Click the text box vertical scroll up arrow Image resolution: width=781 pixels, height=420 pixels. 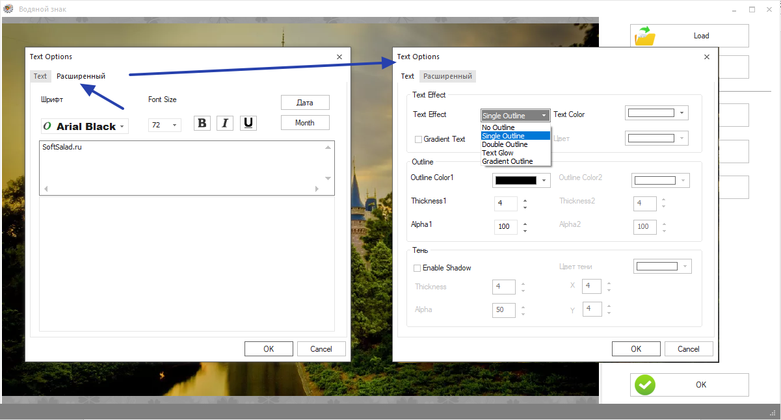pyautogui.click(x=328, y=148)
